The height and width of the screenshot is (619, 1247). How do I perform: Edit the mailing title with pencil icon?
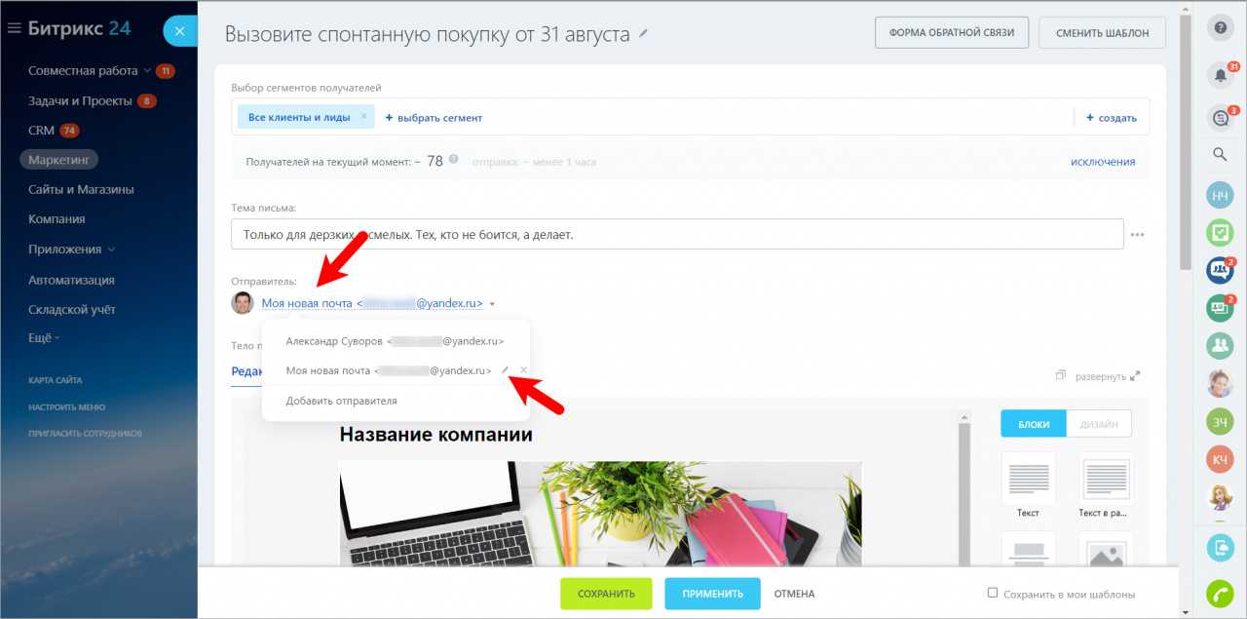(x=643, y=34)
